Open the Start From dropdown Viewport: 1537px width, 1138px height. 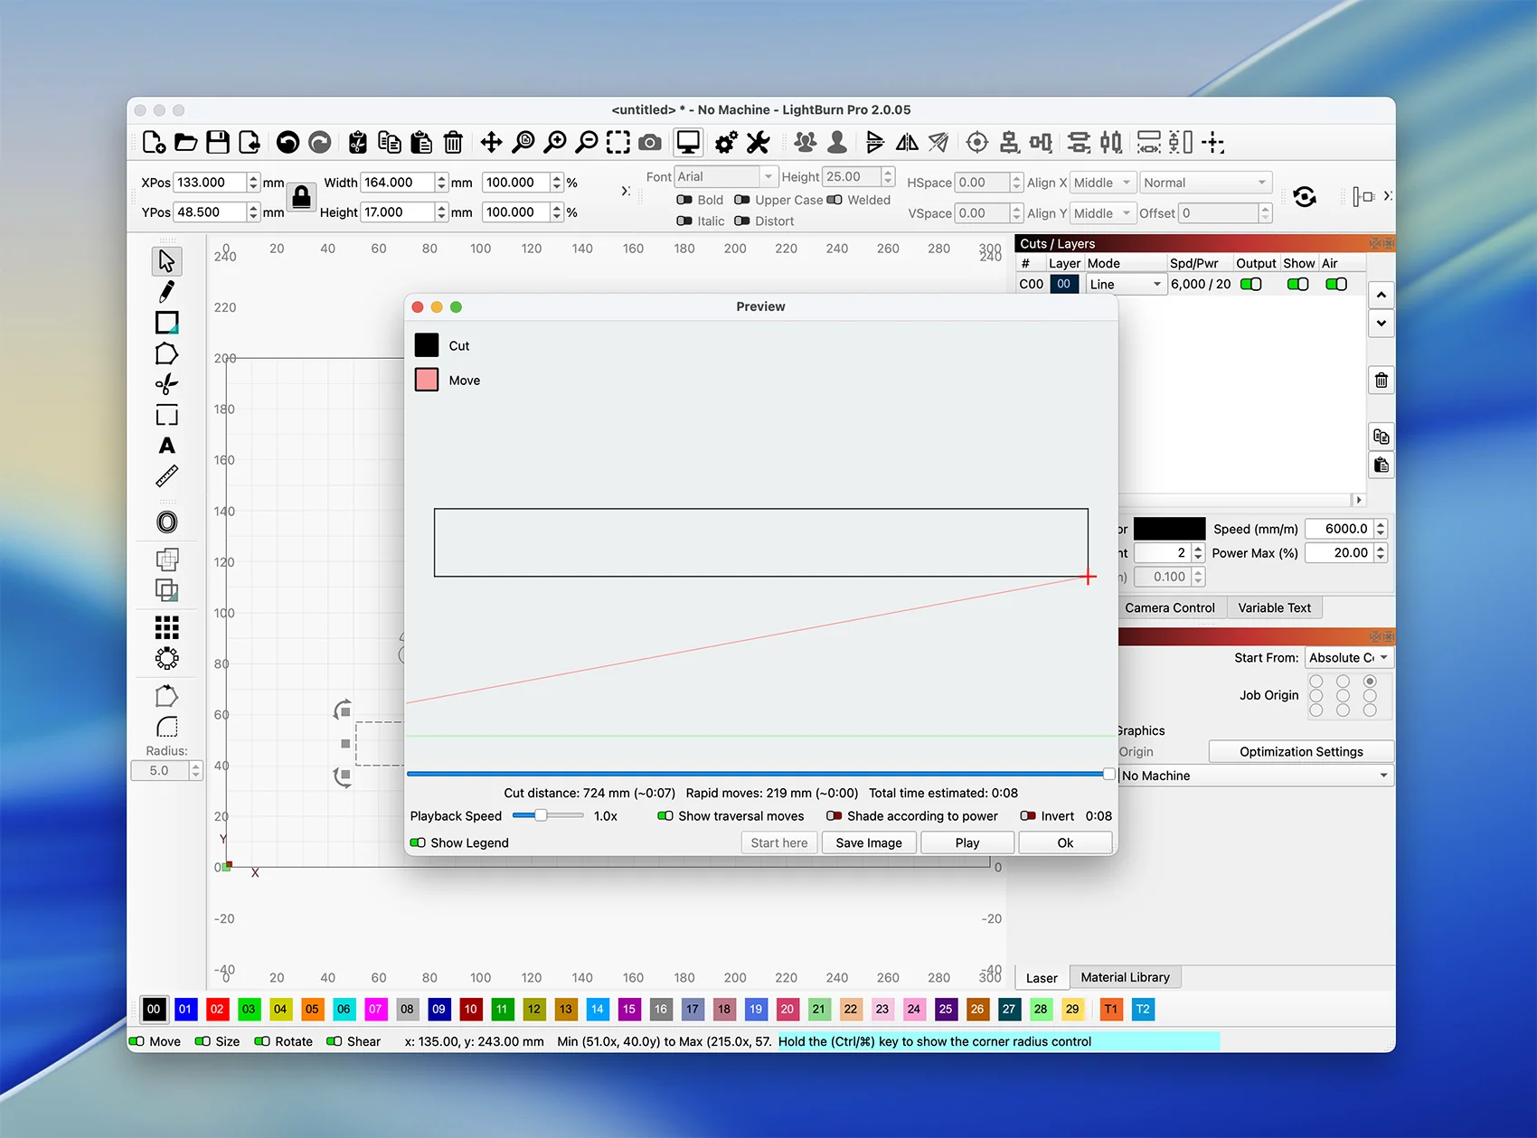coord(1348,658)
